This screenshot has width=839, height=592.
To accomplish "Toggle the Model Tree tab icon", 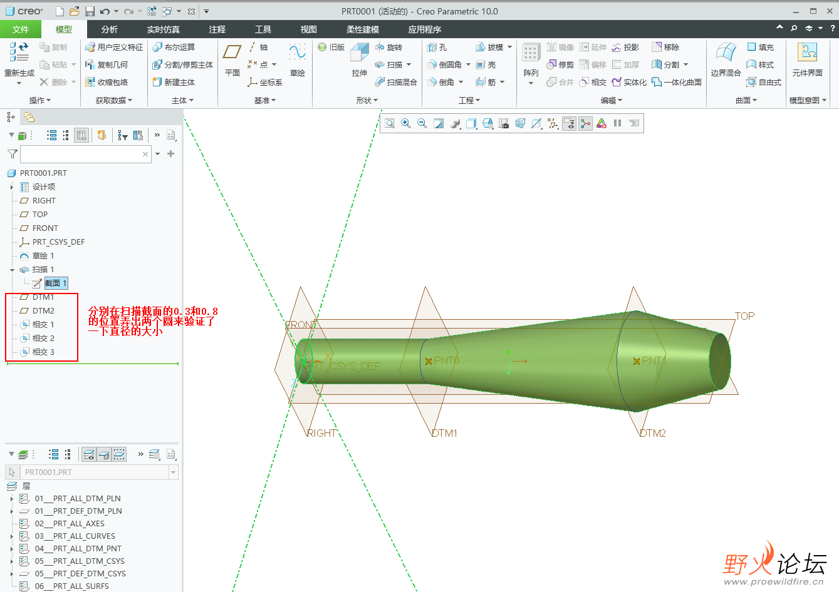I will point(11,117).
